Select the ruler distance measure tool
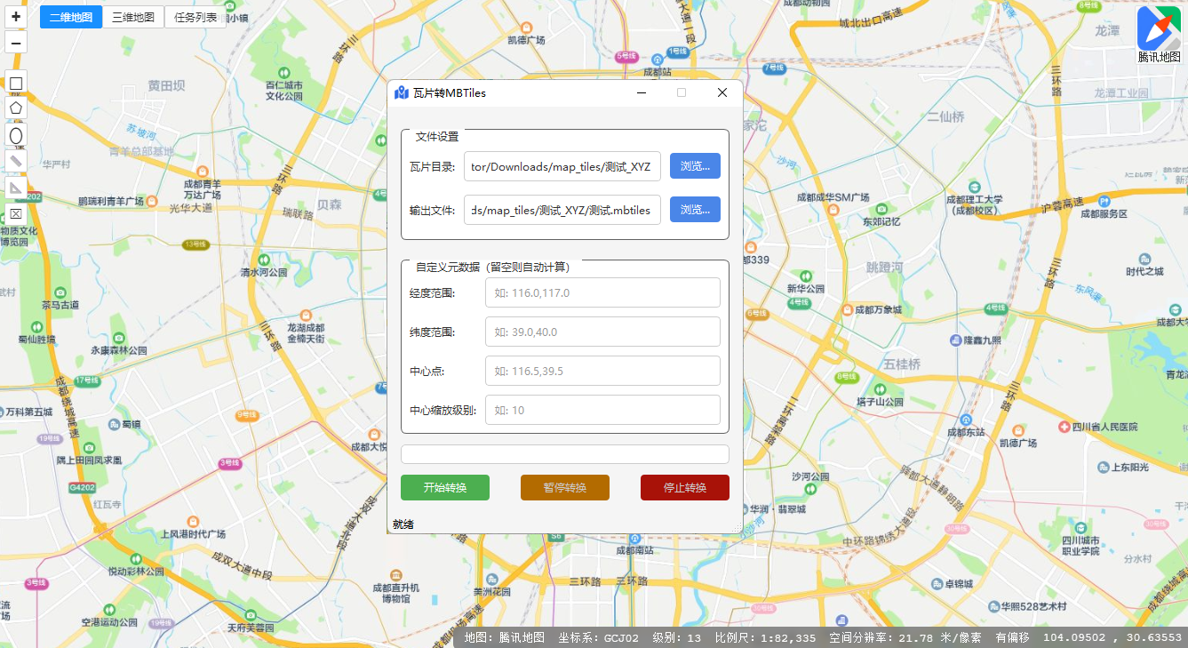This screenshot has width=1188, height=648. pos(16,161)
